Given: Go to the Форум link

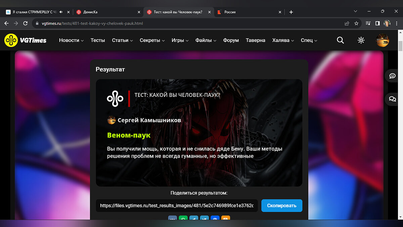Looking at the screenshot, I should (231, 40).
